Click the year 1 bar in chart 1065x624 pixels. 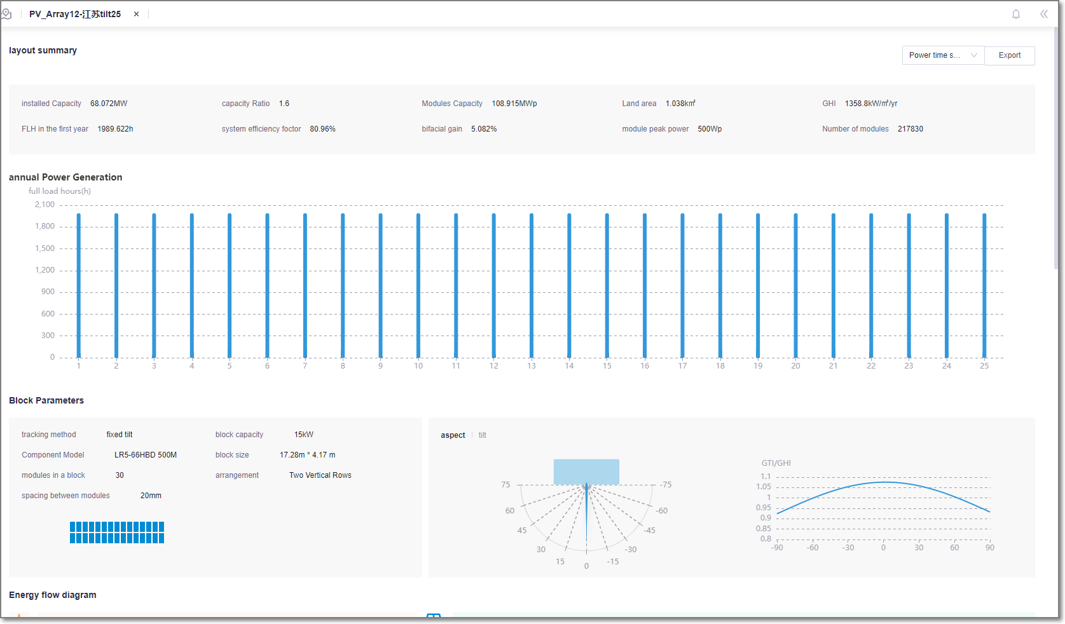click(x=79, y=285)
